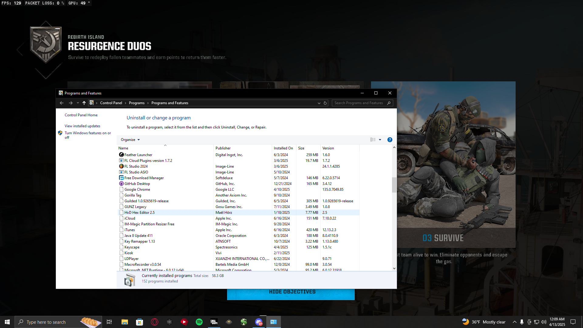Select the HxD Hex Editor 2.5 entry

(x=238, y=213)
